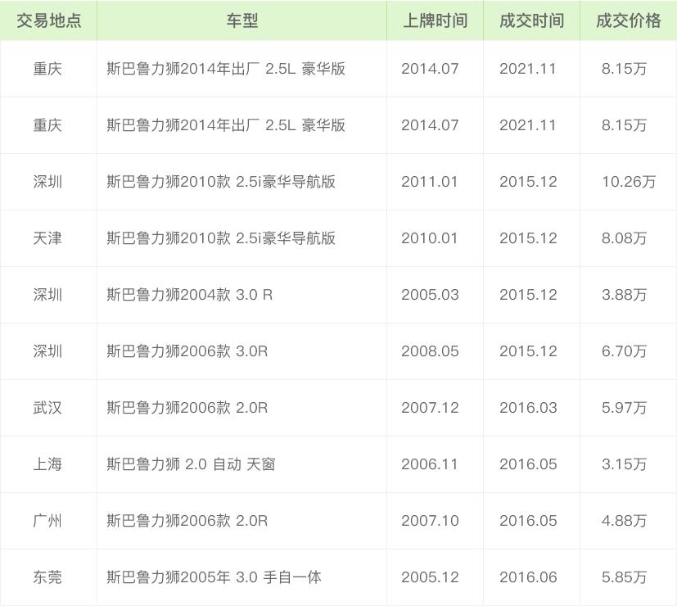Screen dimensions: 677x606
Task: Click the 2007.12 registration date
Action: (430, 408)
